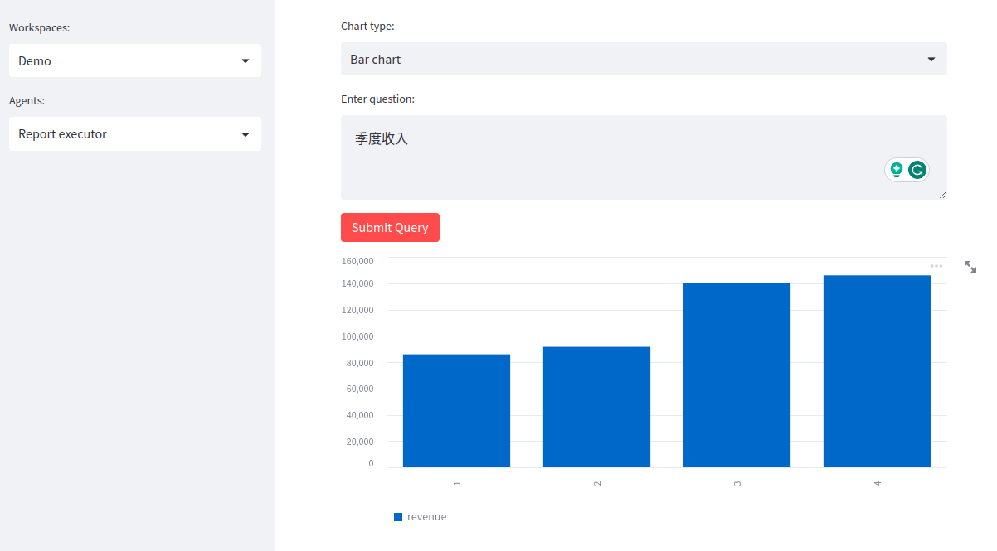Open the Bar chart type dropdown
997x551 pixels.
pos(644,59)
